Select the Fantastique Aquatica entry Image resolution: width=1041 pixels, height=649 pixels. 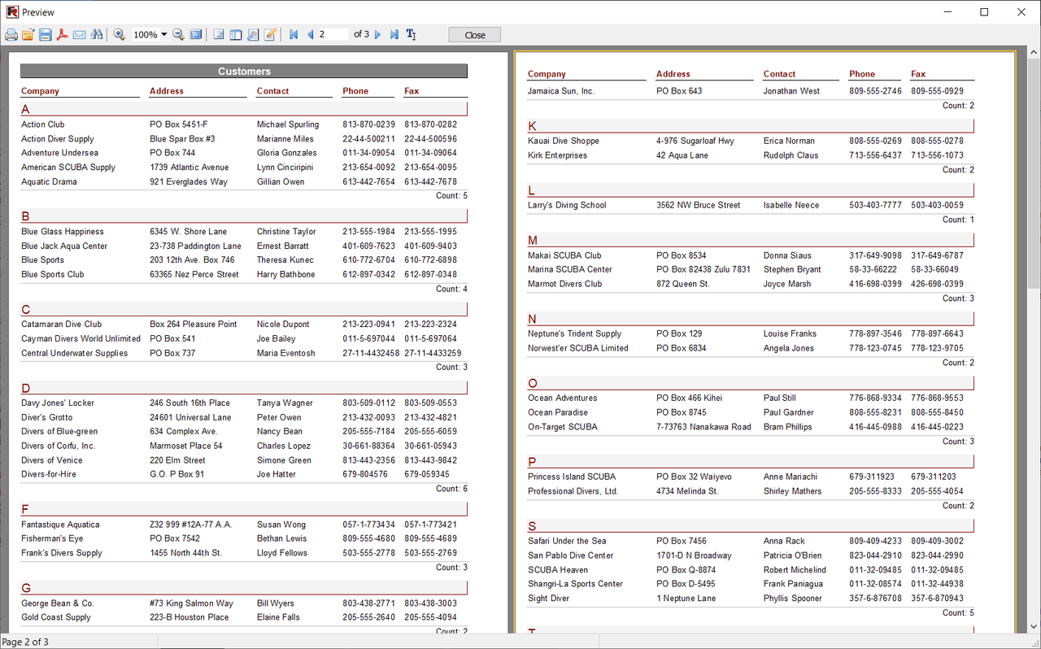[x=60, y=525]
